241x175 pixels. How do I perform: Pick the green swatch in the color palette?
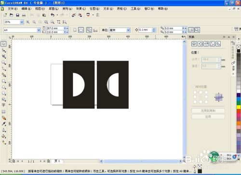[239, 103]
